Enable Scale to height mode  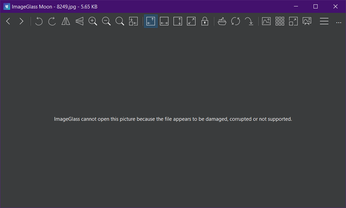pos(178,21)
